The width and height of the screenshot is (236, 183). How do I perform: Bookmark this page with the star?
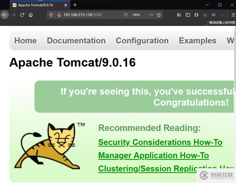(159, 15)
